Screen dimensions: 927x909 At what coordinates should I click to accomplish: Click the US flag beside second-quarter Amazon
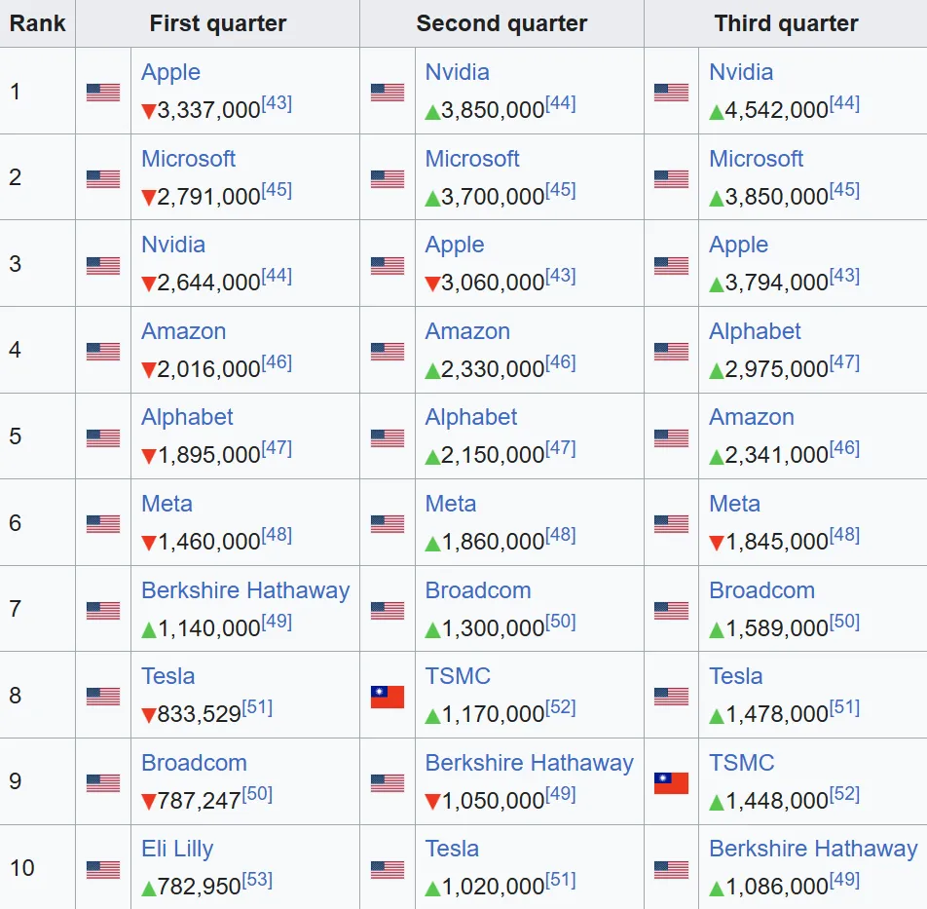click(388, 352)
